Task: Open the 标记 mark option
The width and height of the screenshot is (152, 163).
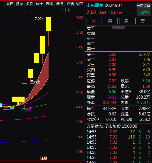Action: pyautogui.click(x=59, y=4)
